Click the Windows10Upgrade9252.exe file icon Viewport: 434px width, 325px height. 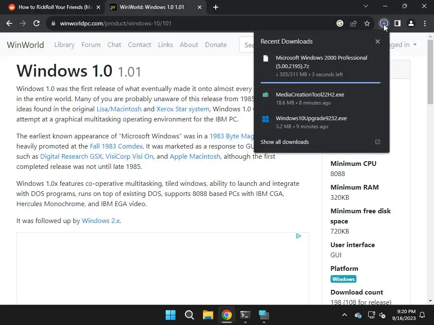pyautogui.click(x=265, y=119)
